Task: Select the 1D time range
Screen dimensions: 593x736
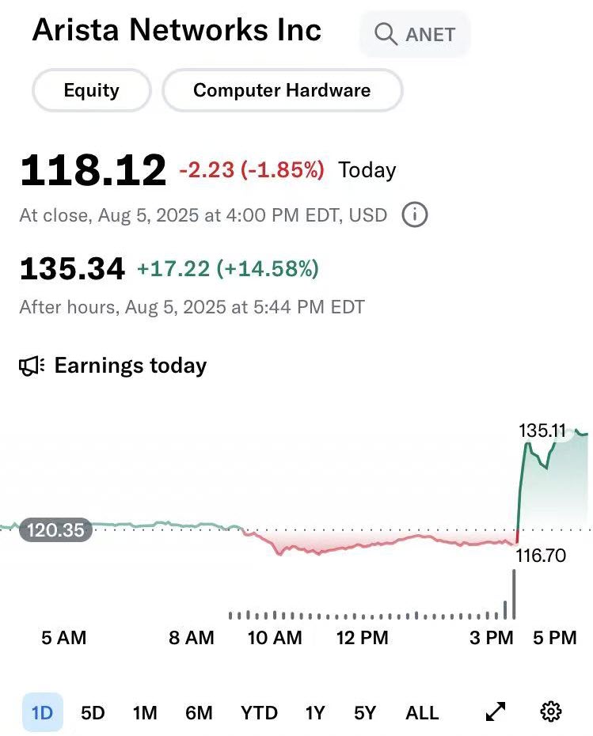Action: point(42,713)
